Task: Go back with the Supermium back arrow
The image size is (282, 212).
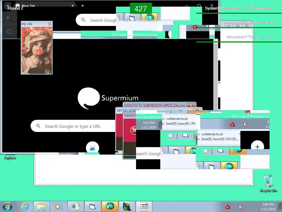Action: pos(8,17)
